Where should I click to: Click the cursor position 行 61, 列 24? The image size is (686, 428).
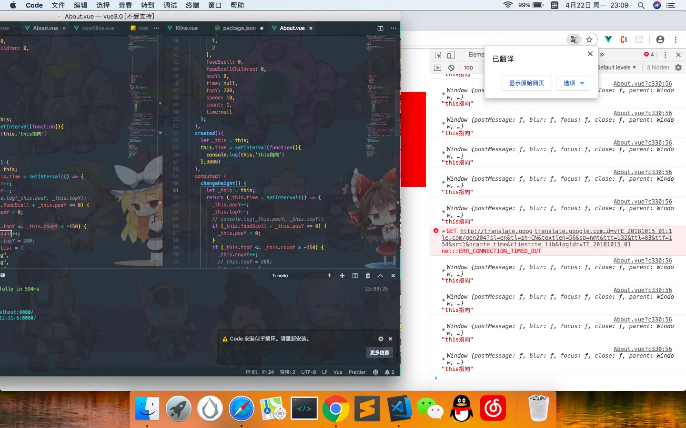point(260,372)
